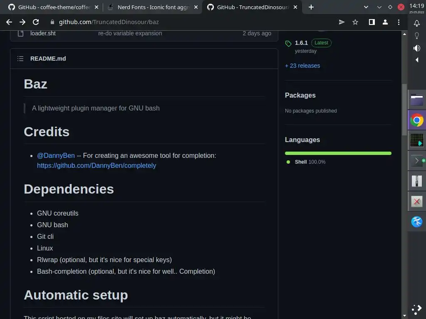Open a new browser tab

tap(311, 7)
